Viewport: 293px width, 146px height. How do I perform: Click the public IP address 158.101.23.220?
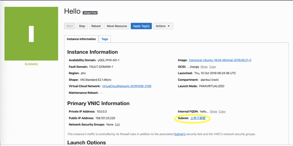[105, 118]
